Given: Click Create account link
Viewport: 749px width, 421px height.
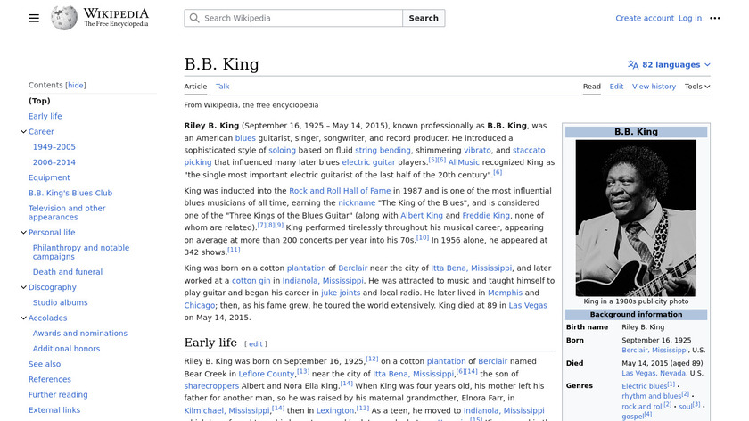Looking at the screenshot, I should pos(645,18).
